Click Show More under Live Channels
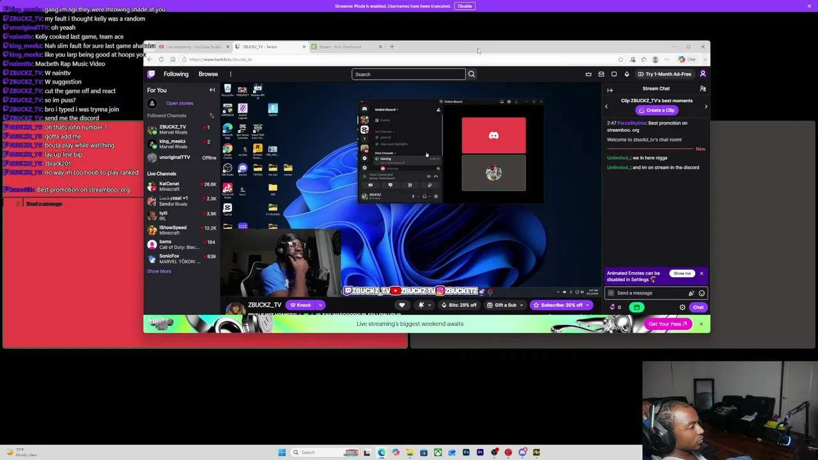This screenshot has width=818, height=460. (x=159, y=271)
